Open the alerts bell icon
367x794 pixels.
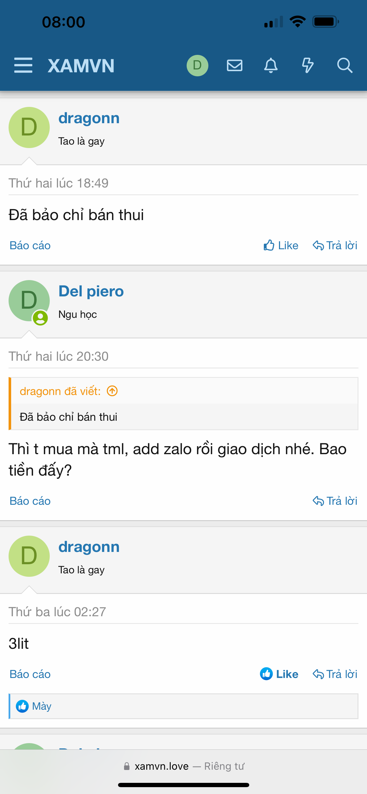[x=271, y=65]
